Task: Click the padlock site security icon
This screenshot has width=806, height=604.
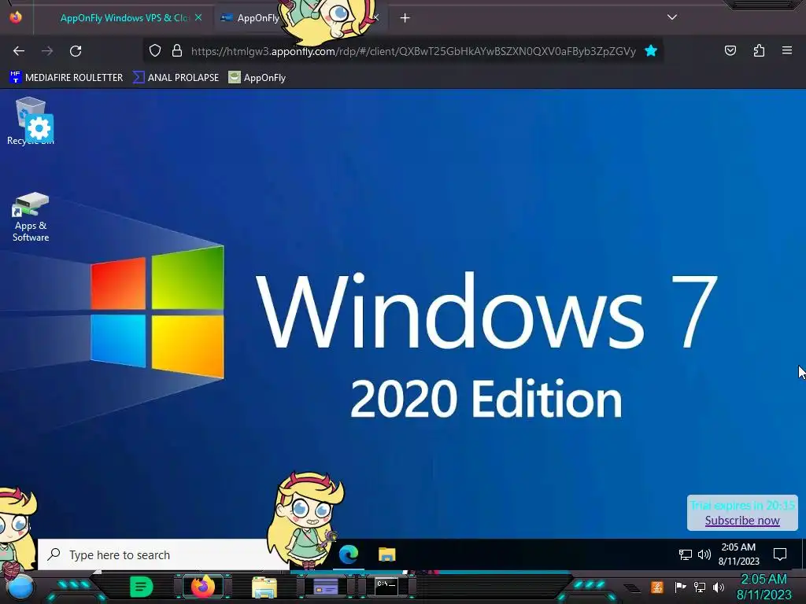Action: pos(177,51)
